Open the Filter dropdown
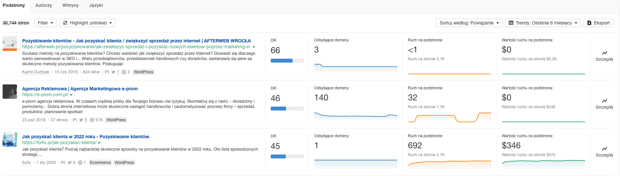Viewport: 620px width, 176px height. (45, 23)
